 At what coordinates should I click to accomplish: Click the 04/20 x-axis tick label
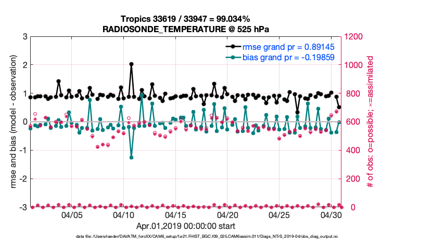tap(227, 215)
